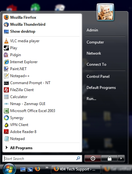Click the Mozilla Thunderbird icon

coord(6,24)
